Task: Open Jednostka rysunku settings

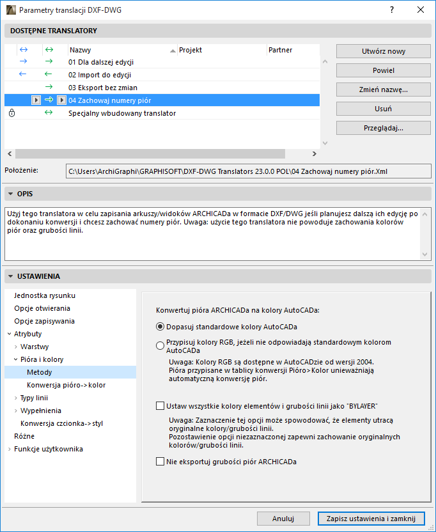Action: click(x=45, y=295)
